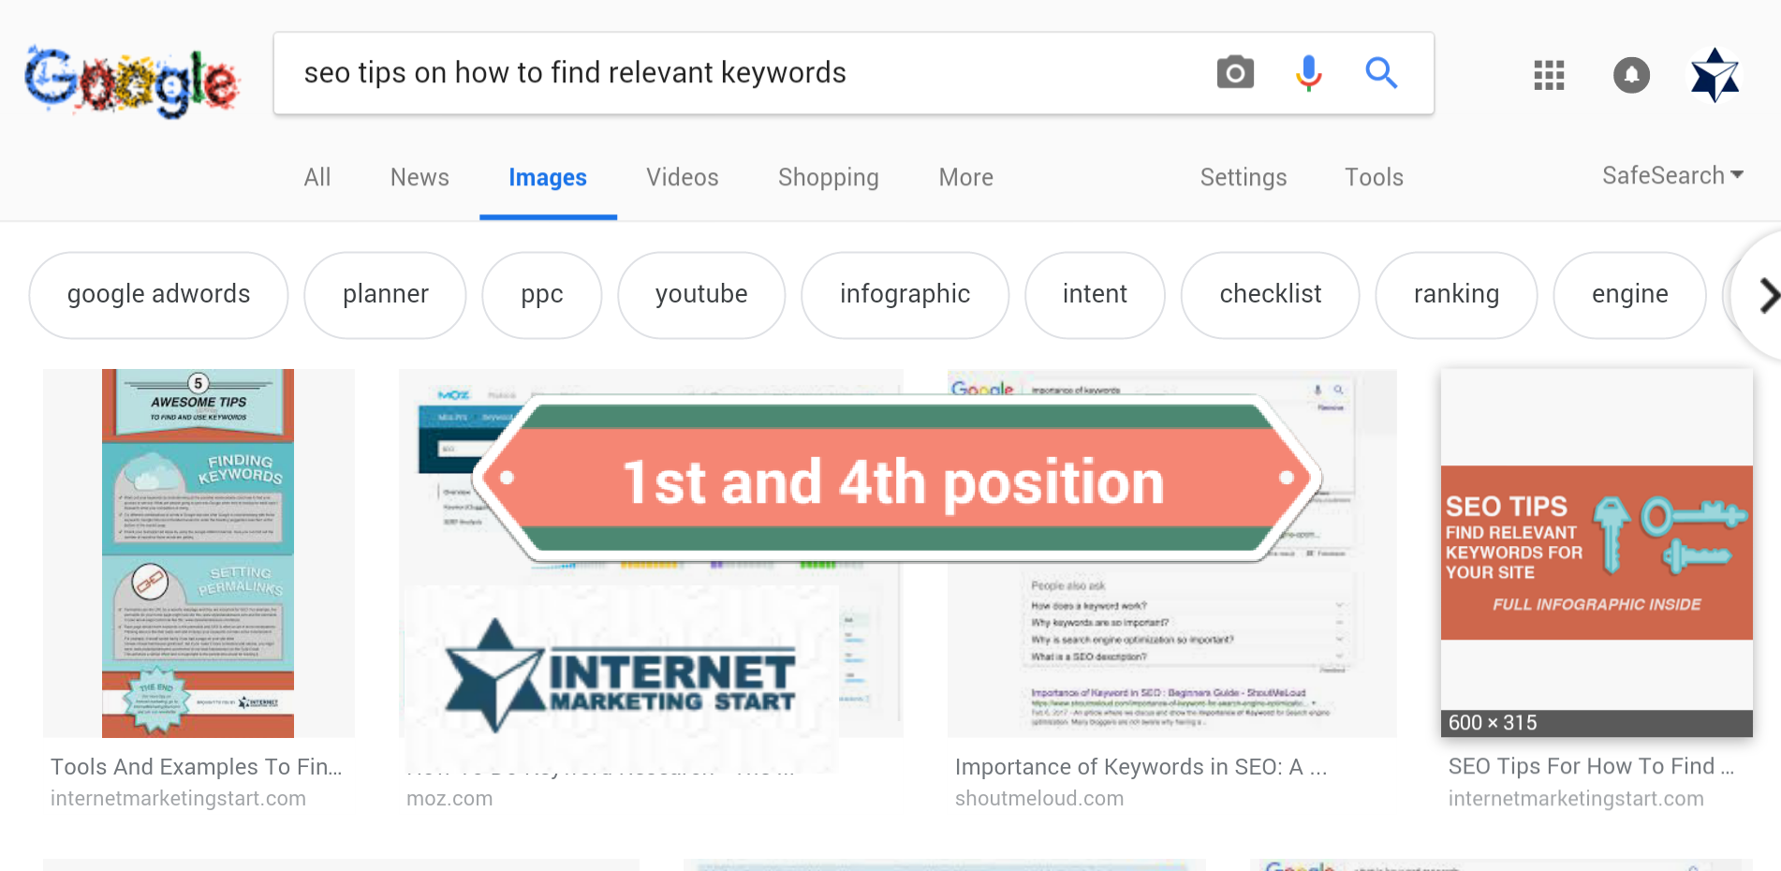The image size is (1781, 871).
Task: Switch to the Videos tab
Action: click(682, 177)
